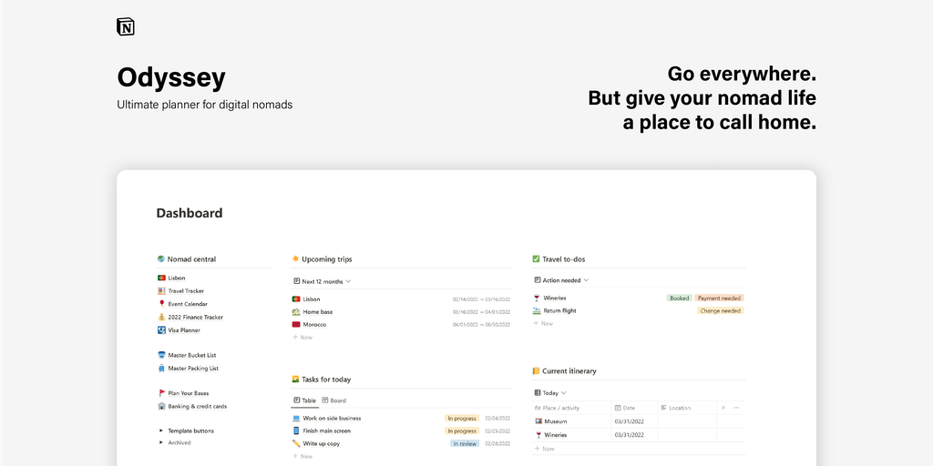Open the itinerary table's three-dot options menu
The image size is (933, 466).
point(736,408)
